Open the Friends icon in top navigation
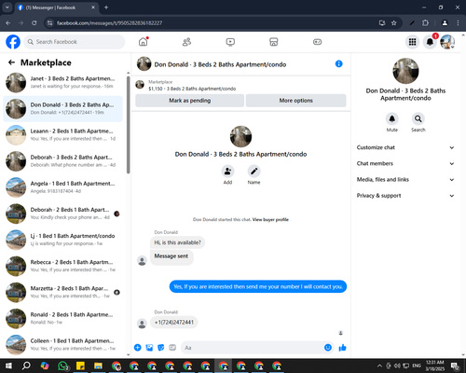The height and width of the screenshot is (373, 466). (x=186, y=42)
